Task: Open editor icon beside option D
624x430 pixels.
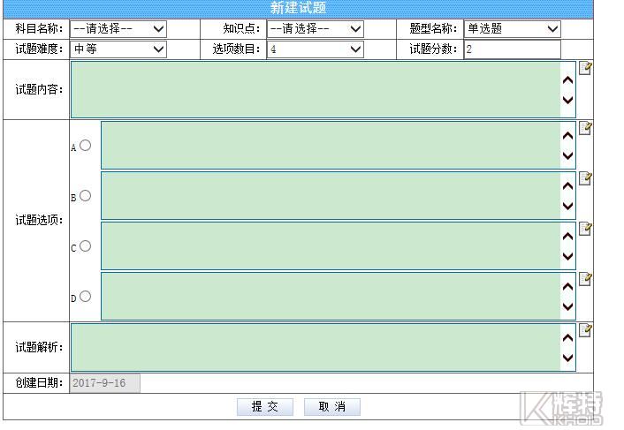Action: pyautogui.click(x=585, y=280)
